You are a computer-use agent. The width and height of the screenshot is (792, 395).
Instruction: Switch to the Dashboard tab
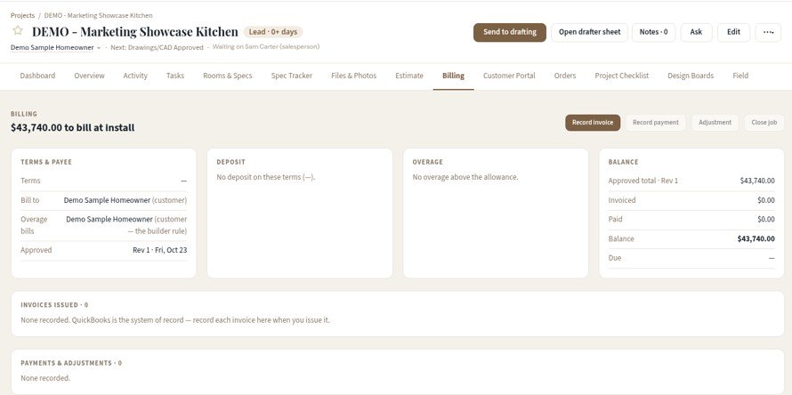click(x=38, y=76)
